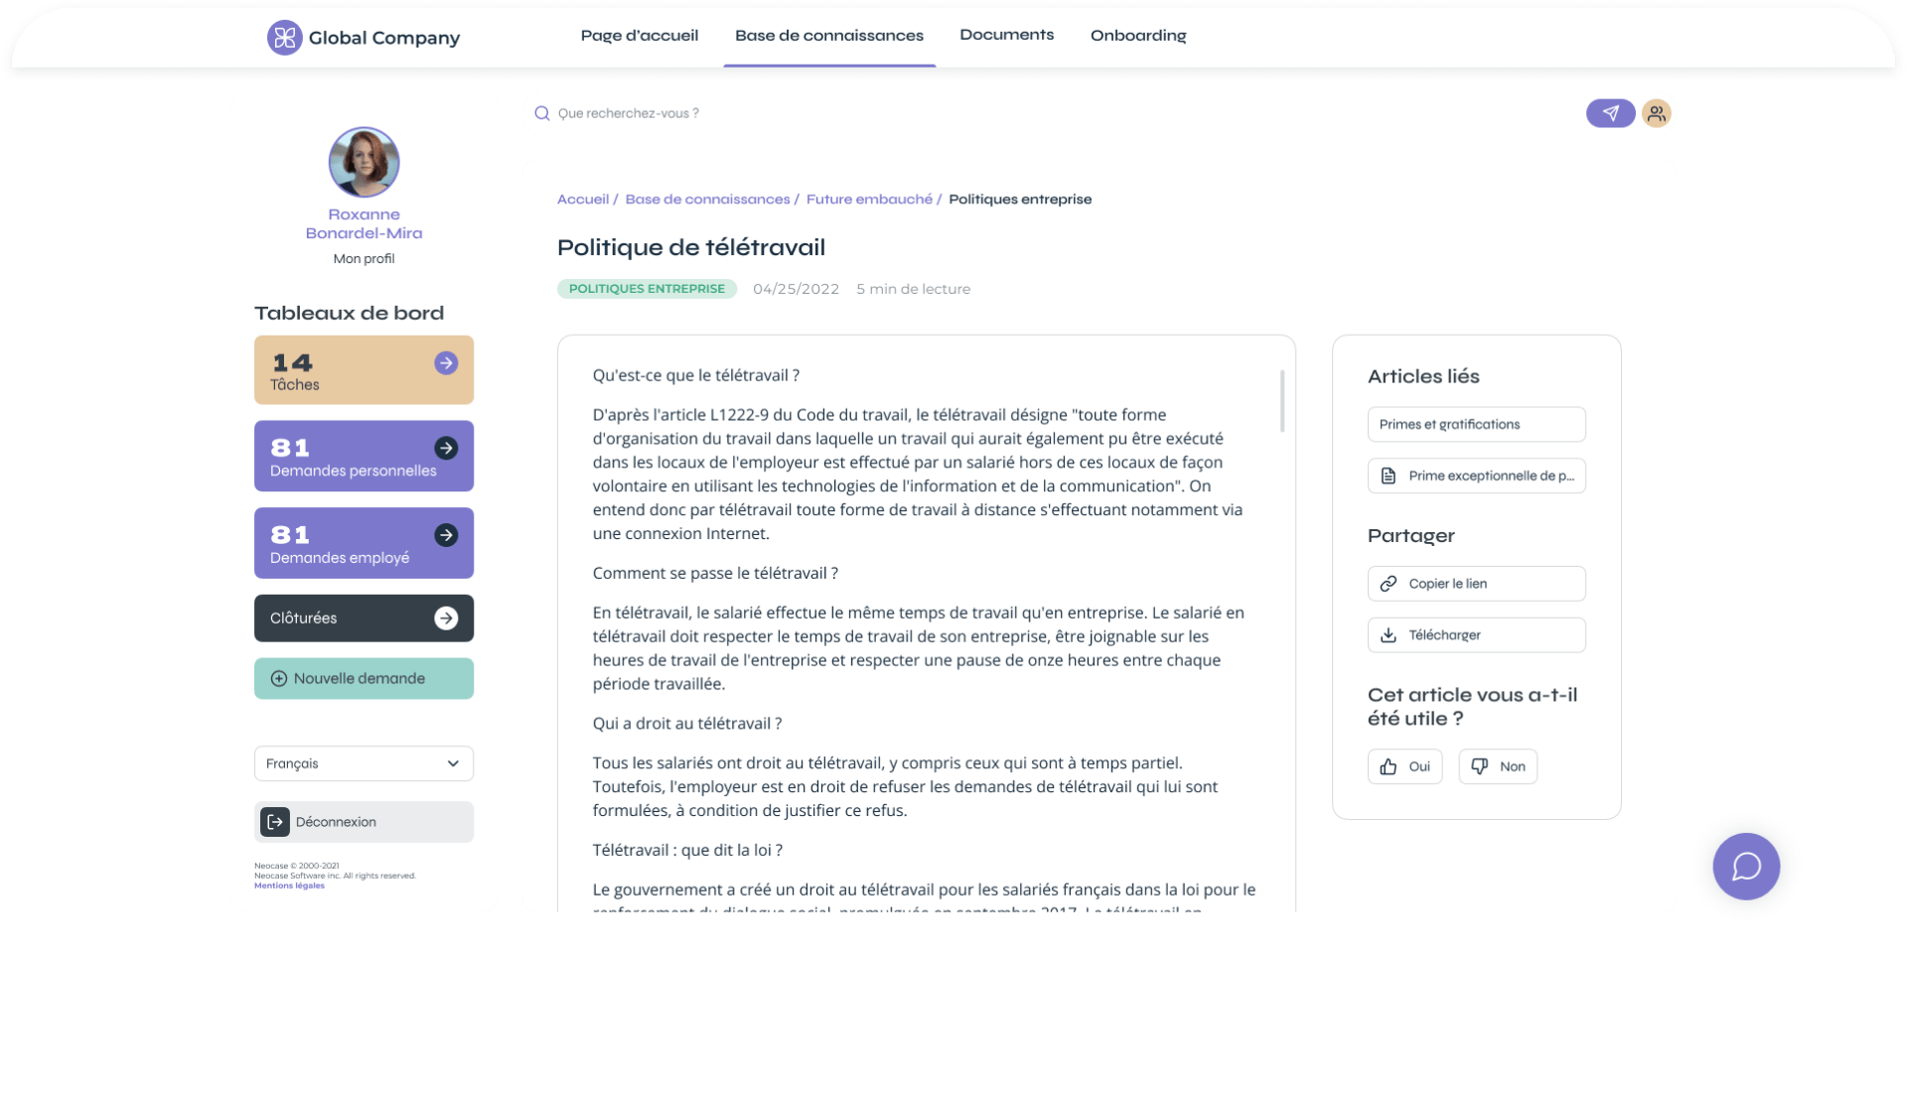Expand the Français language dropdown
This screenshot has height=1093, width=1907.
(365, 763)
